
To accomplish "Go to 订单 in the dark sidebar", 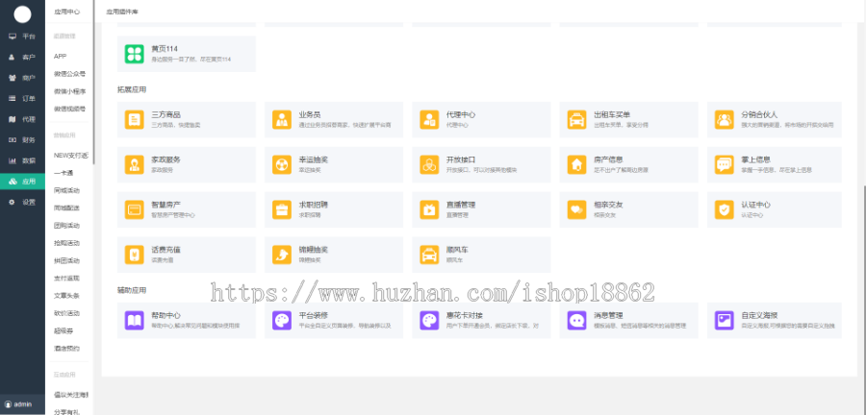I will point(23,99).
